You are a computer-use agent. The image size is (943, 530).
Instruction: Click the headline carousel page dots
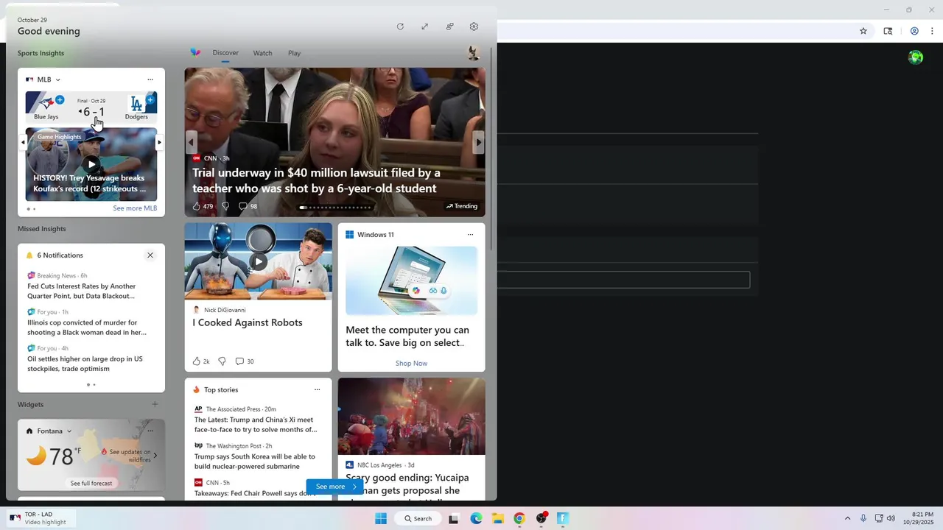tap(335, 208)
